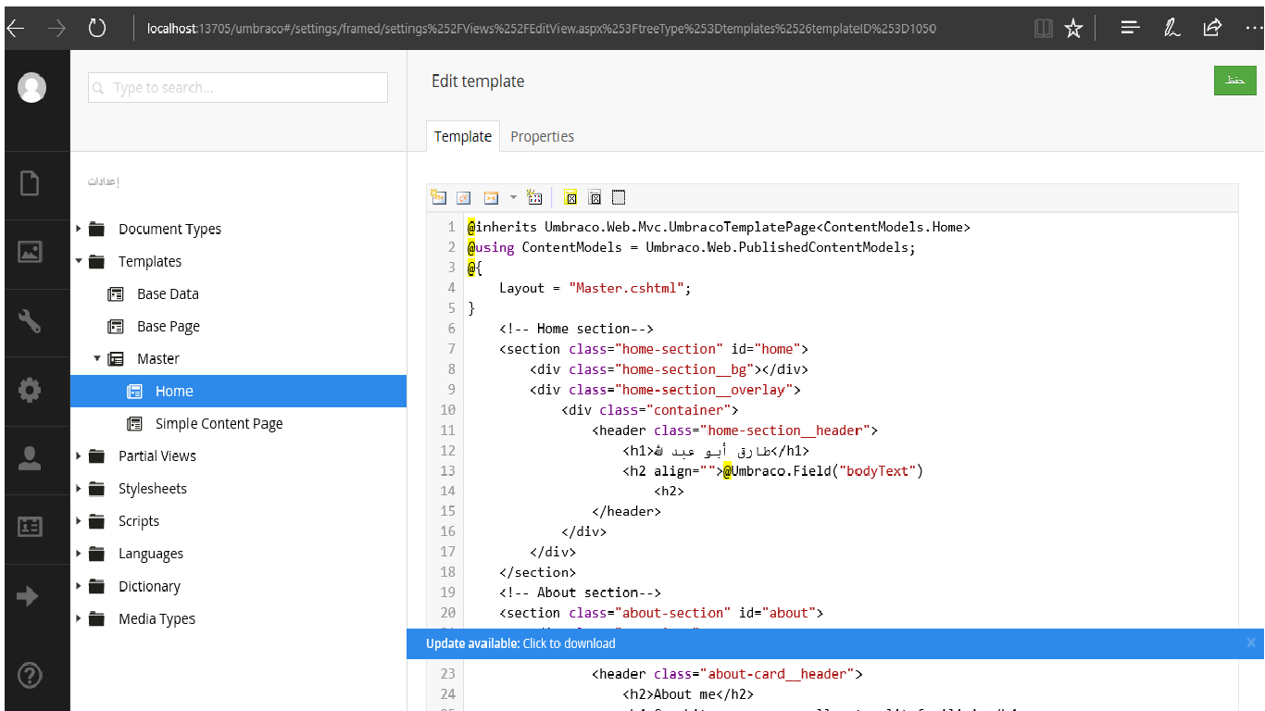This screenshot has width=1265, height=711.
Task: Open the Users section in sidebar
Action: 30,458
